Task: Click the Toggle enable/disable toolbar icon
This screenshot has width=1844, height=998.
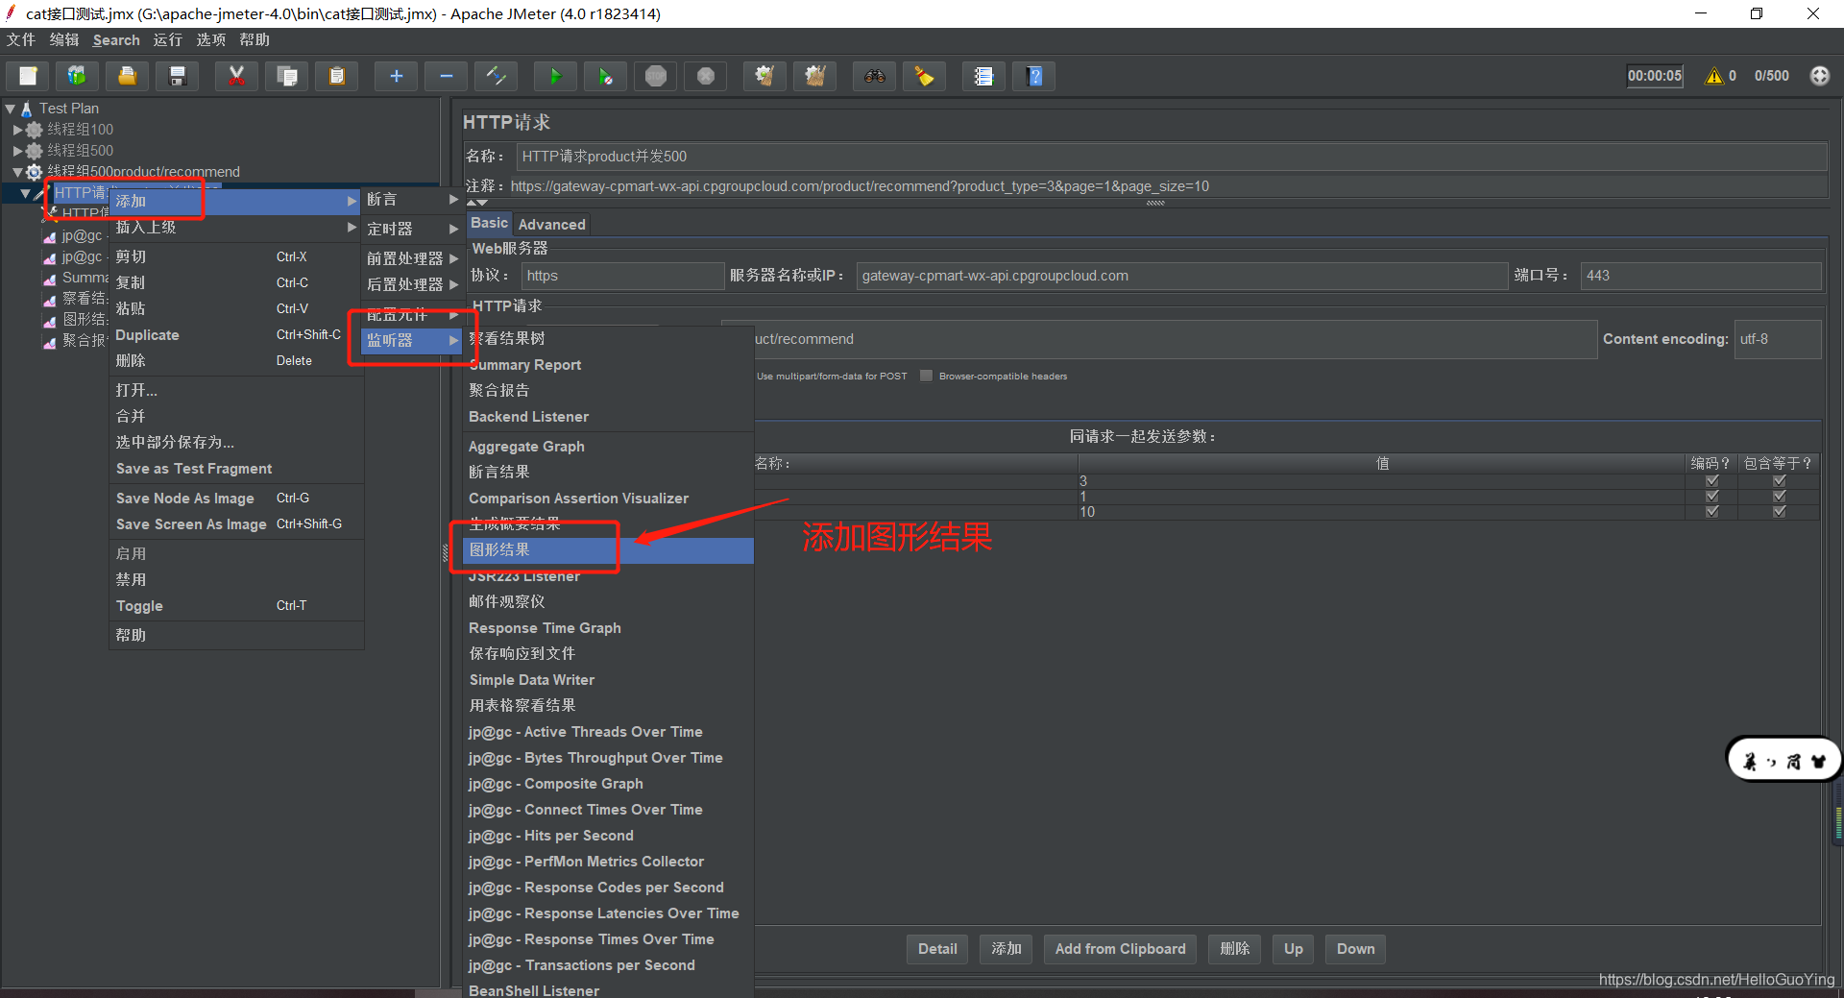Action: pyautogui.click(x=497, y=76)
